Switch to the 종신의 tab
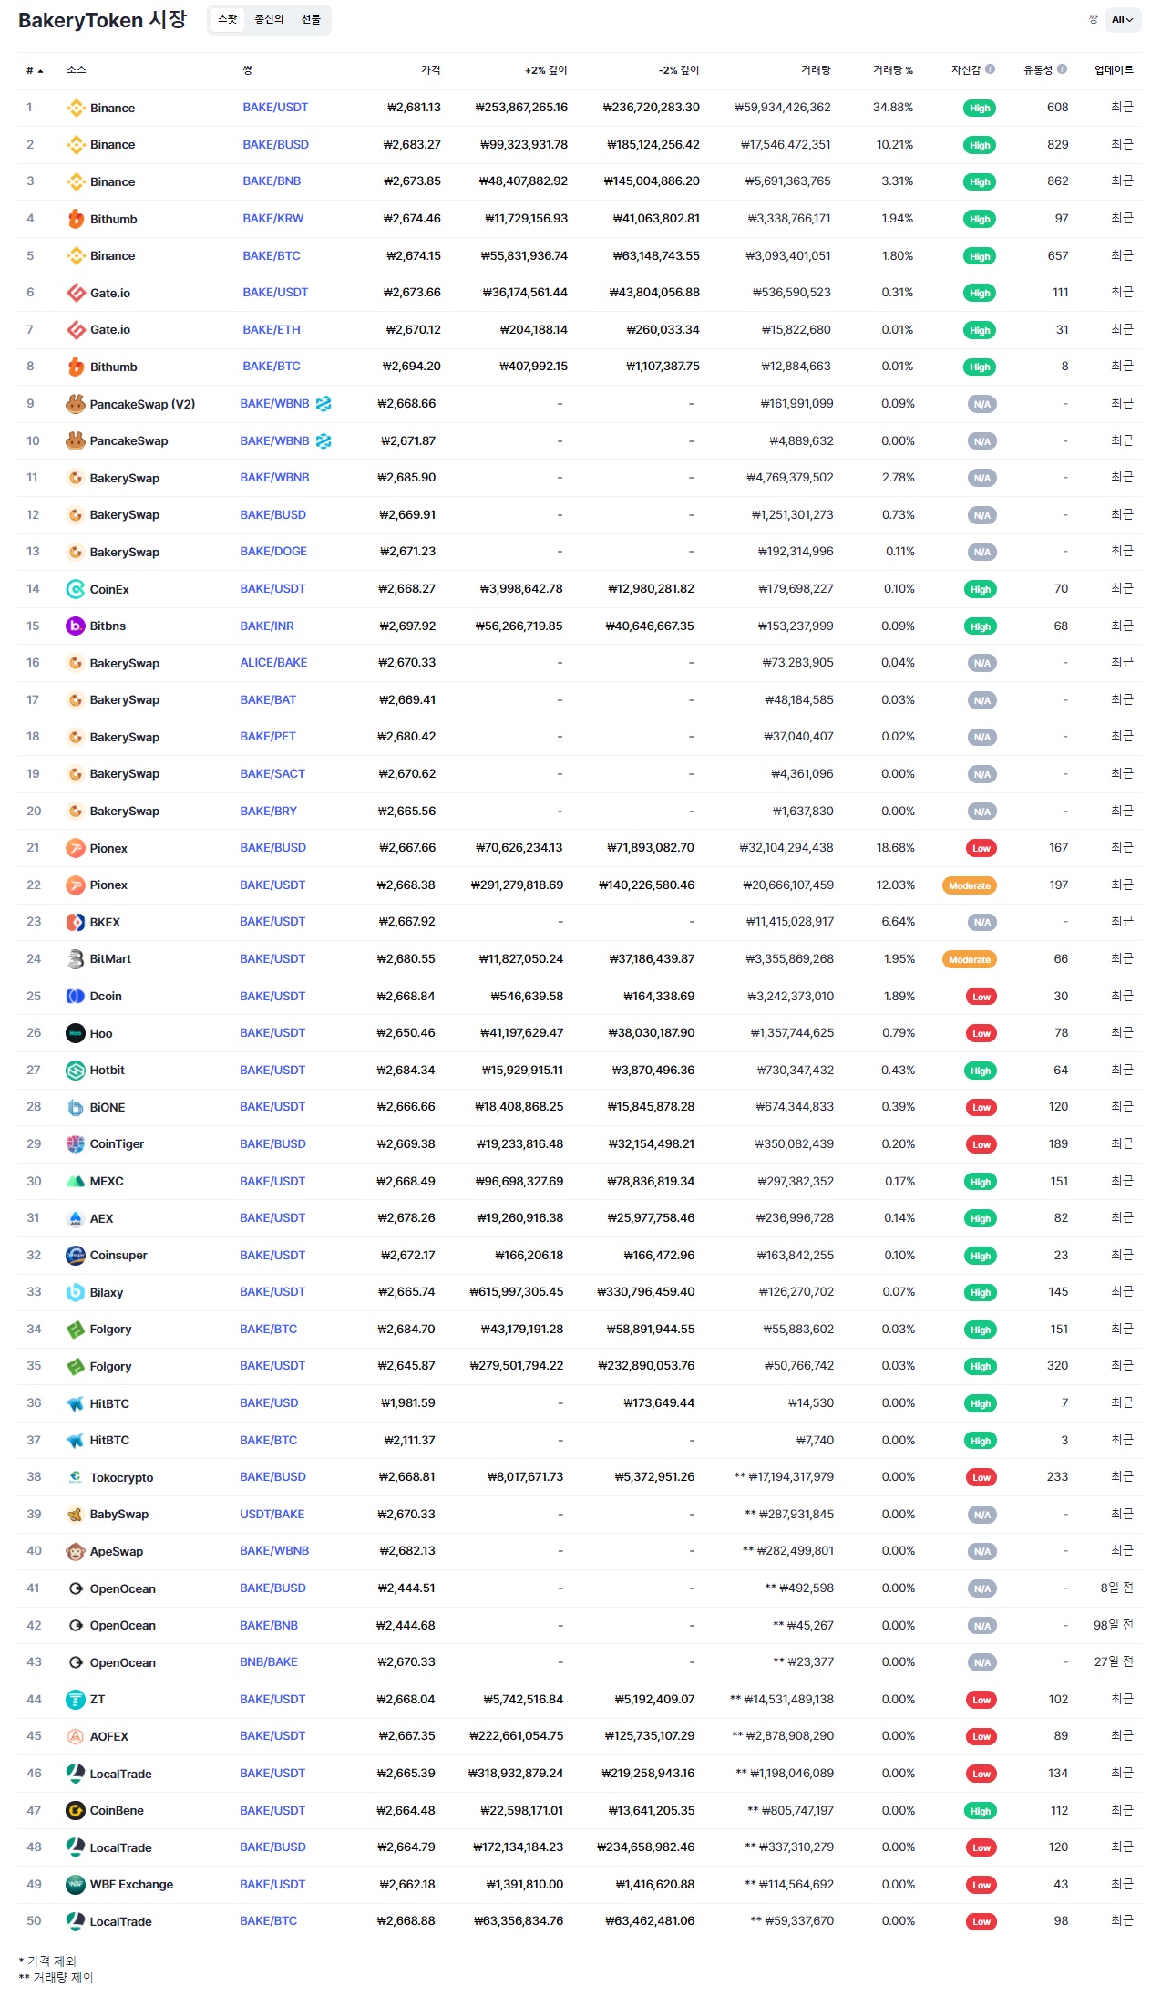 pos(269,19)
